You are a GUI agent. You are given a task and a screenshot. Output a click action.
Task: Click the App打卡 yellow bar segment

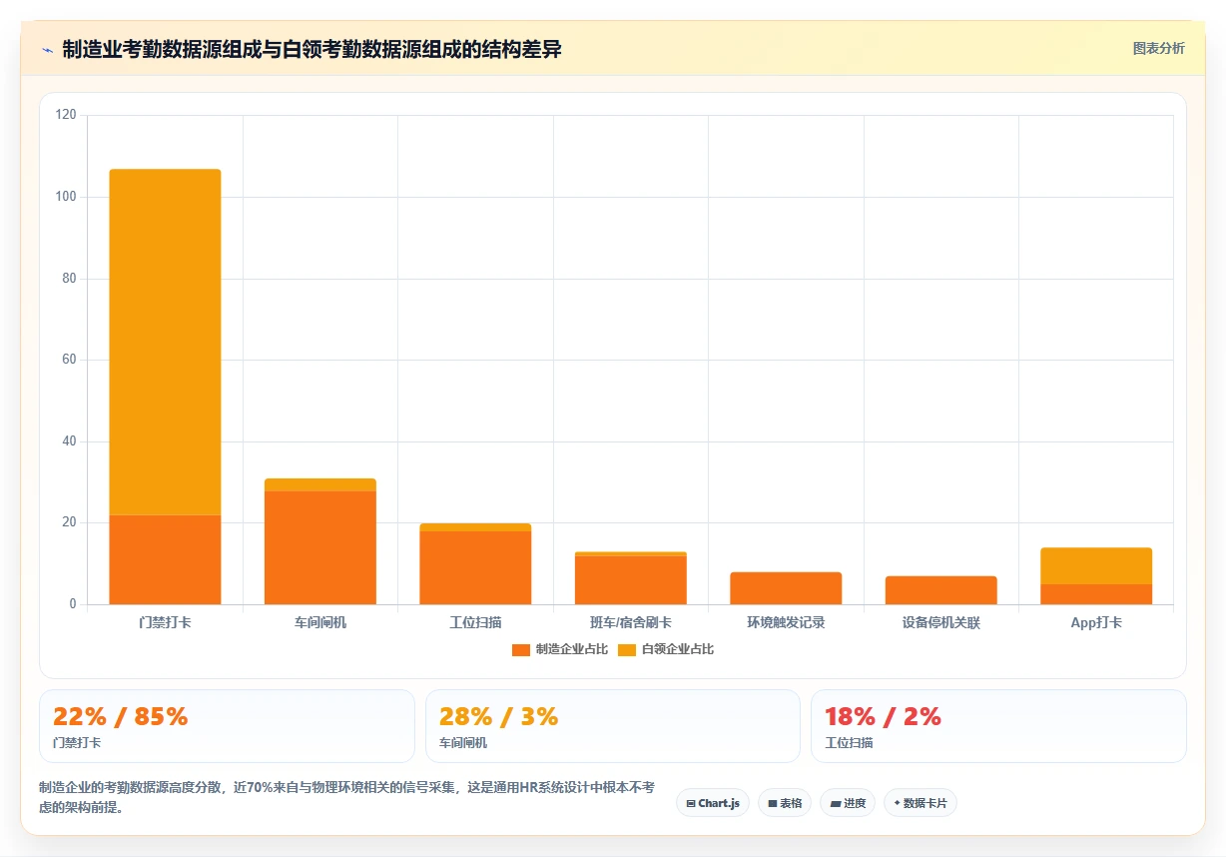1096,565
